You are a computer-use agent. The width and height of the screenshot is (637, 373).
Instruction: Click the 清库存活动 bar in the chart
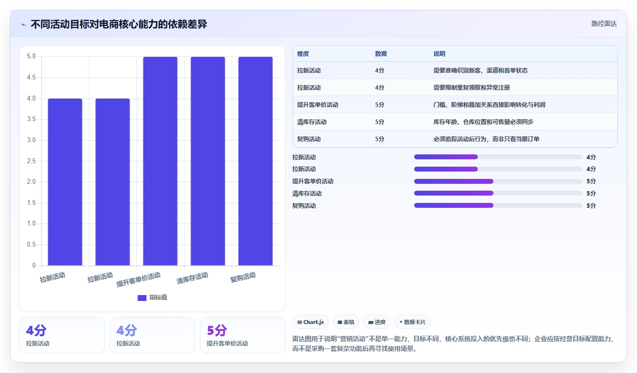click(x=208, y=161)
